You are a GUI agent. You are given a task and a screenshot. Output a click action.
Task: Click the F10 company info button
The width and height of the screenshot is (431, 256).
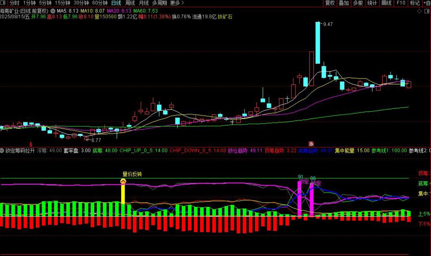[x=401, y=3]
